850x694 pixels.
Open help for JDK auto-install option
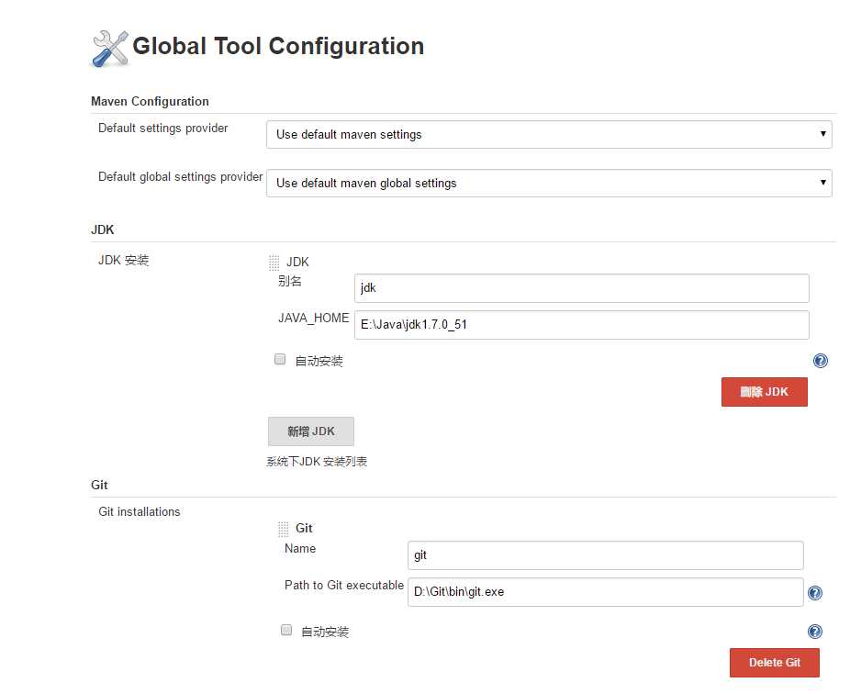[821, 361]
